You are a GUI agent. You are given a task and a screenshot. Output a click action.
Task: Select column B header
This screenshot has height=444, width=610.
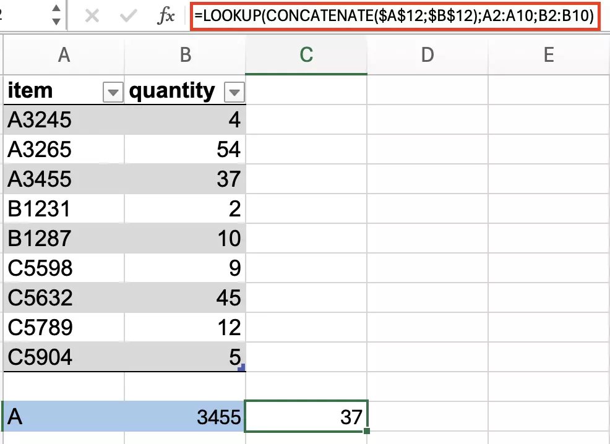185,55
